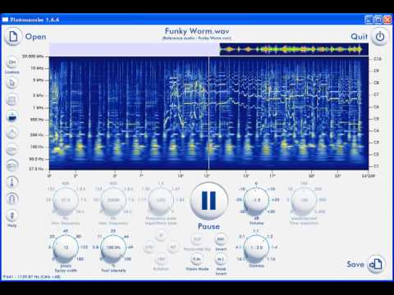Image resolution: width=394 pixels, height=295 pixels.
Task: Select the grid tool in left sidebar
Action: coord(12,100)
